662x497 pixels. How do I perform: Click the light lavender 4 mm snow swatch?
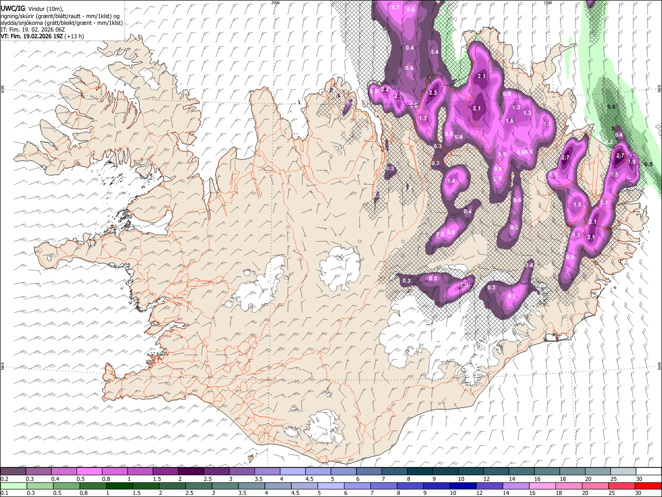tap(292, 472)
